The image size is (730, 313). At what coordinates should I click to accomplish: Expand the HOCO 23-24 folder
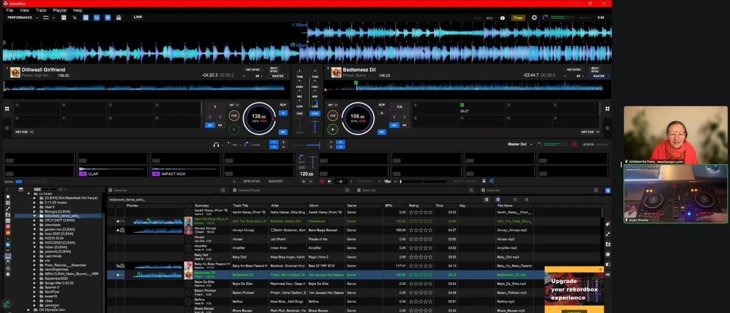point(34,238)
